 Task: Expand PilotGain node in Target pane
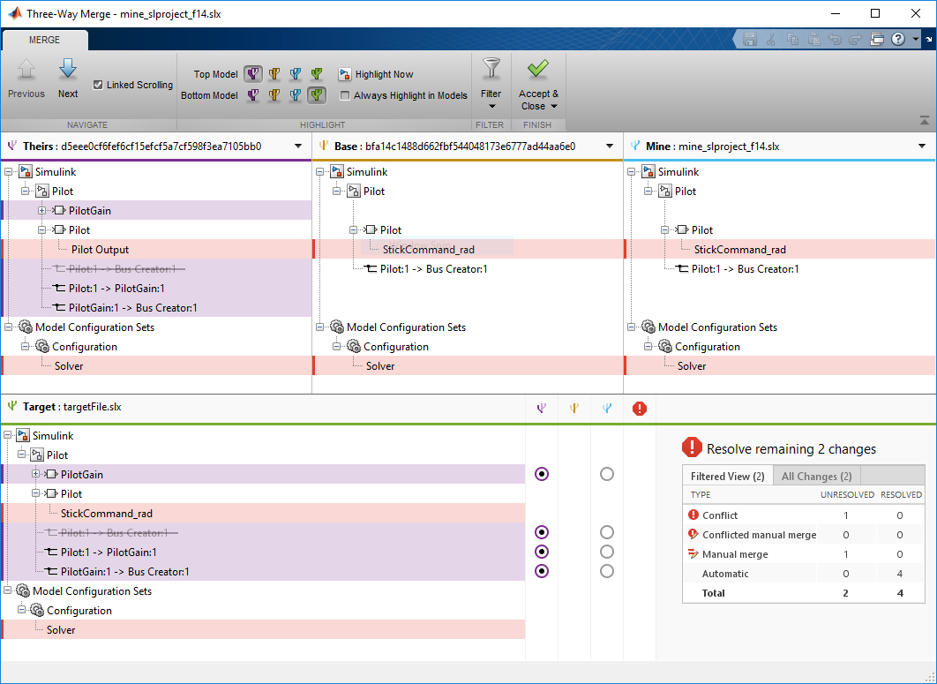click(x=36, y=474)
